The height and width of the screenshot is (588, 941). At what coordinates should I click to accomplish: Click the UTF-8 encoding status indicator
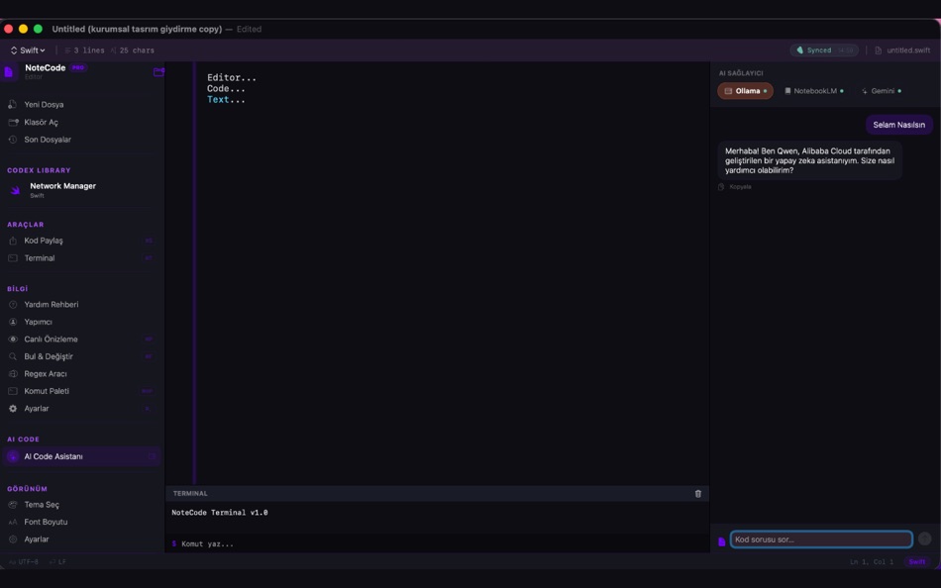pos(24,562)
